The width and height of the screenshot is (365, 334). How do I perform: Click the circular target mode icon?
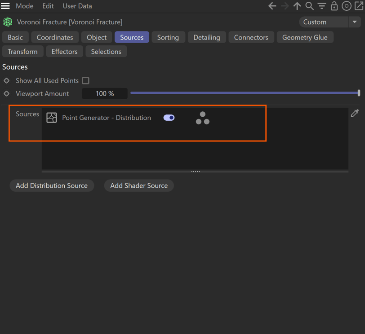coord(347,6)
